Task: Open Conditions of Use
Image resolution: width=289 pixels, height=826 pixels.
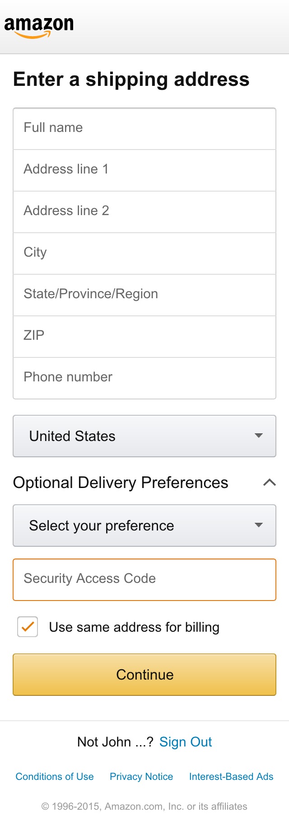Action: point(54,776)
